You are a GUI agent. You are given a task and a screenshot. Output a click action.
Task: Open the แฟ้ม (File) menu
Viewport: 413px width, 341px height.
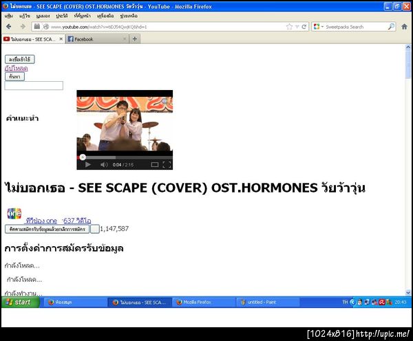[x=8, y=16]
